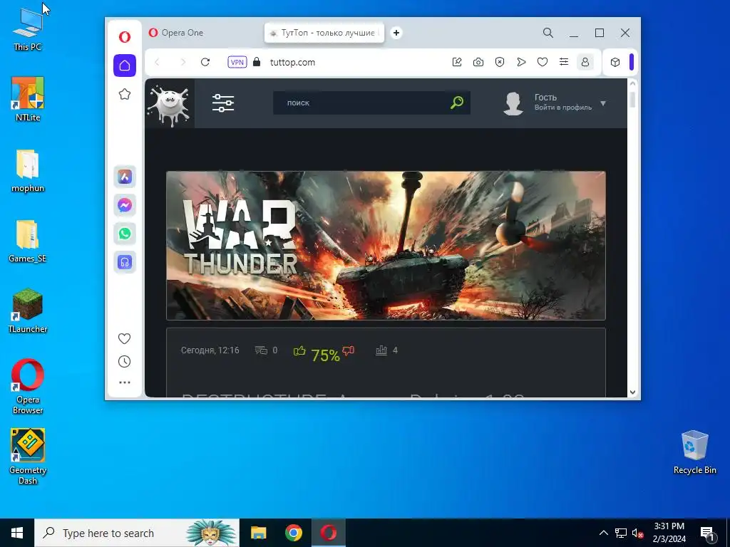Click the thumbs-up like icon
The height and width of the screenshot is (547, 730).
coord(299,350)
